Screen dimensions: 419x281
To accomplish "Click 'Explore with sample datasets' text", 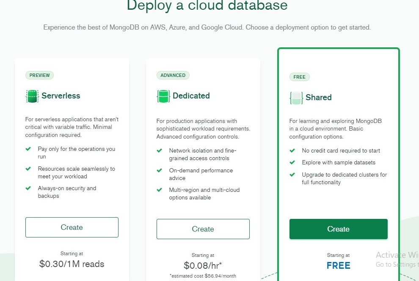I will [339, 162].
